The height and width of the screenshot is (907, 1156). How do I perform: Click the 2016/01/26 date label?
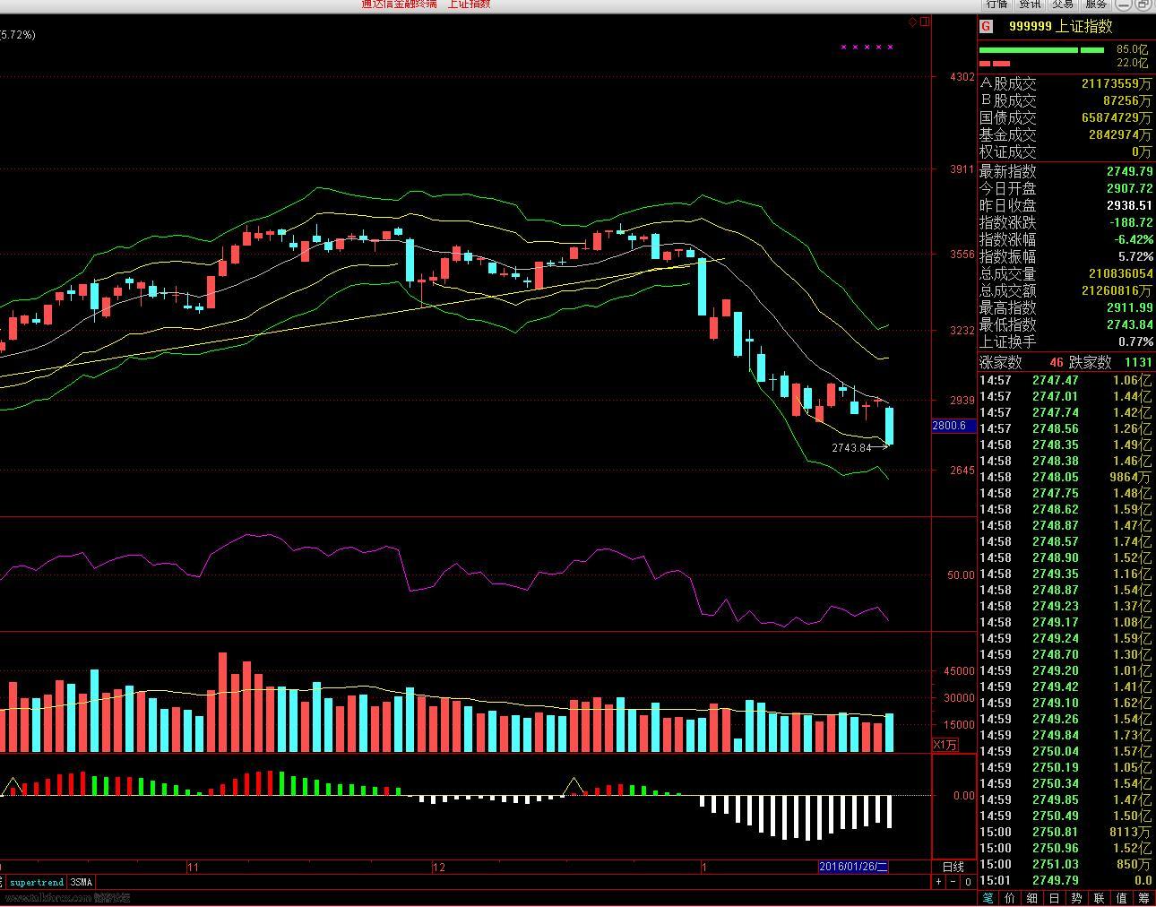pos(854,867)
